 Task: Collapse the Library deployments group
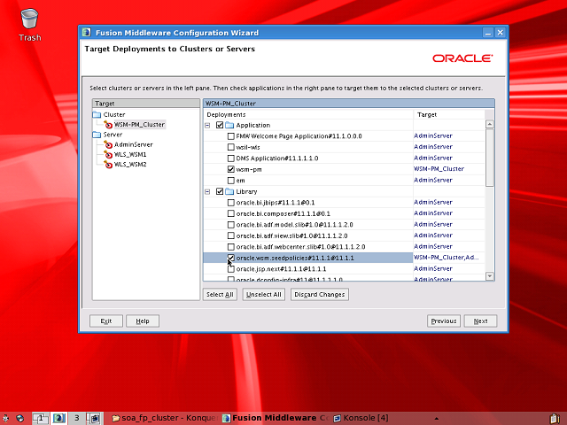tap(207, 192)
